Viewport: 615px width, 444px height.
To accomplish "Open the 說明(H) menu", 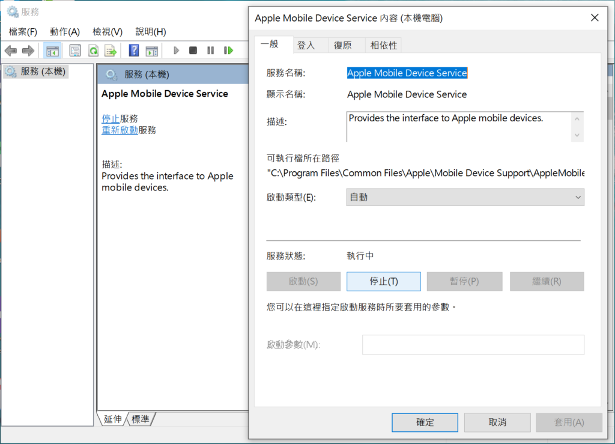I will coord(151,32).
